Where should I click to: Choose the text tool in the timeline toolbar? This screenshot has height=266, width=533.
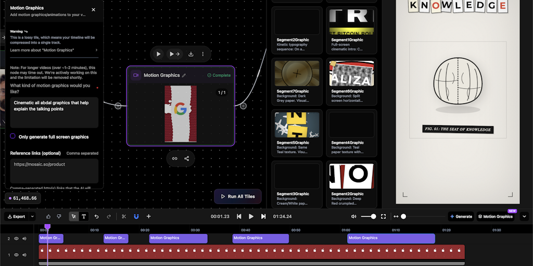click(84, 217)
